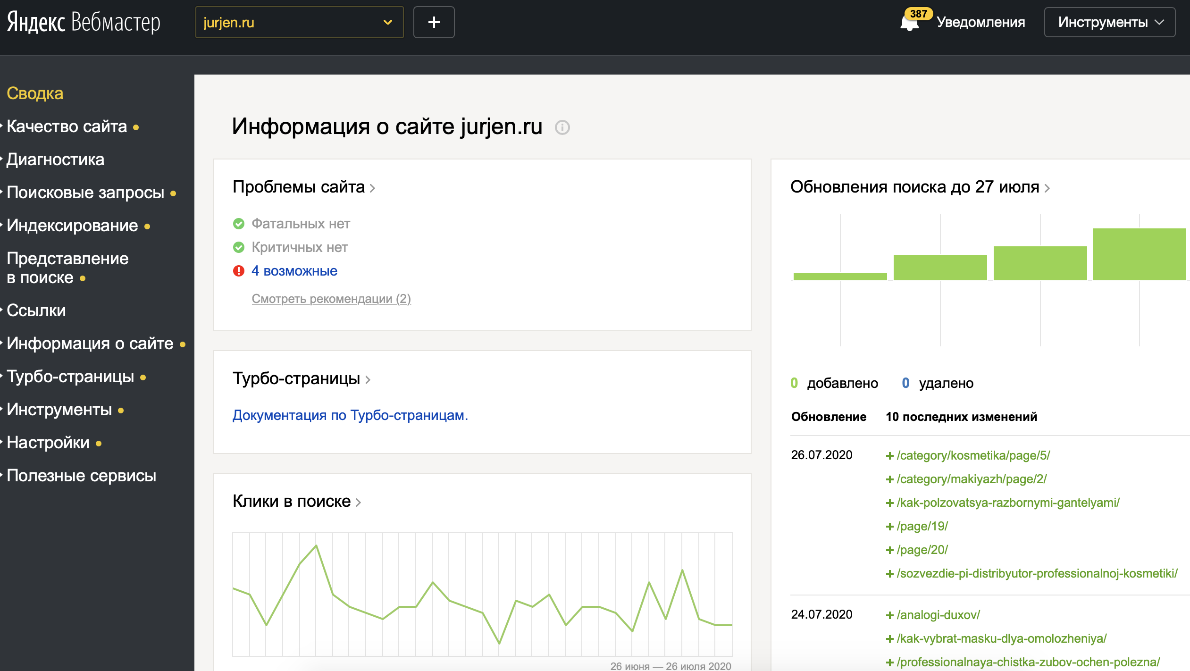
Task: Click the info icon beside page title
Action: tap(562, 127)
